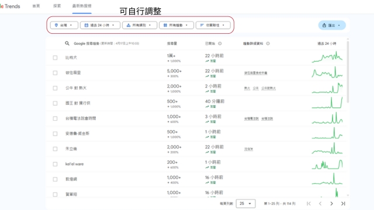This screenshot has width=374, height=210.
Task: Open the 所有類別 category dropdown
Action: [140, 25]
